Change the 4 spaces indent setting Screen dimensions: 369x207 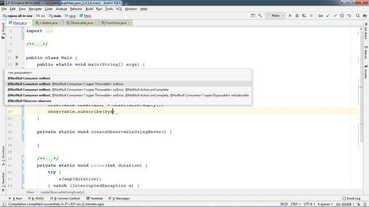click(x=325, y=204)
